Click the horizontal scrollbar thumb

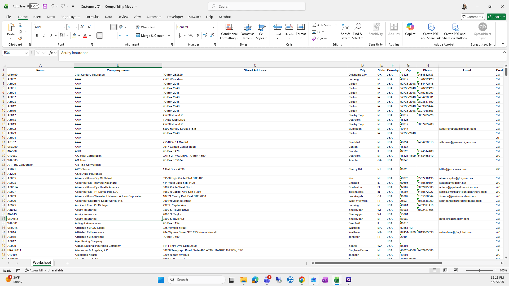point(378,263)
